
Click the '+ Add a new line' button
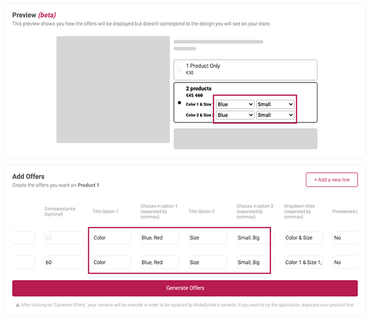(x=331, y=180)
